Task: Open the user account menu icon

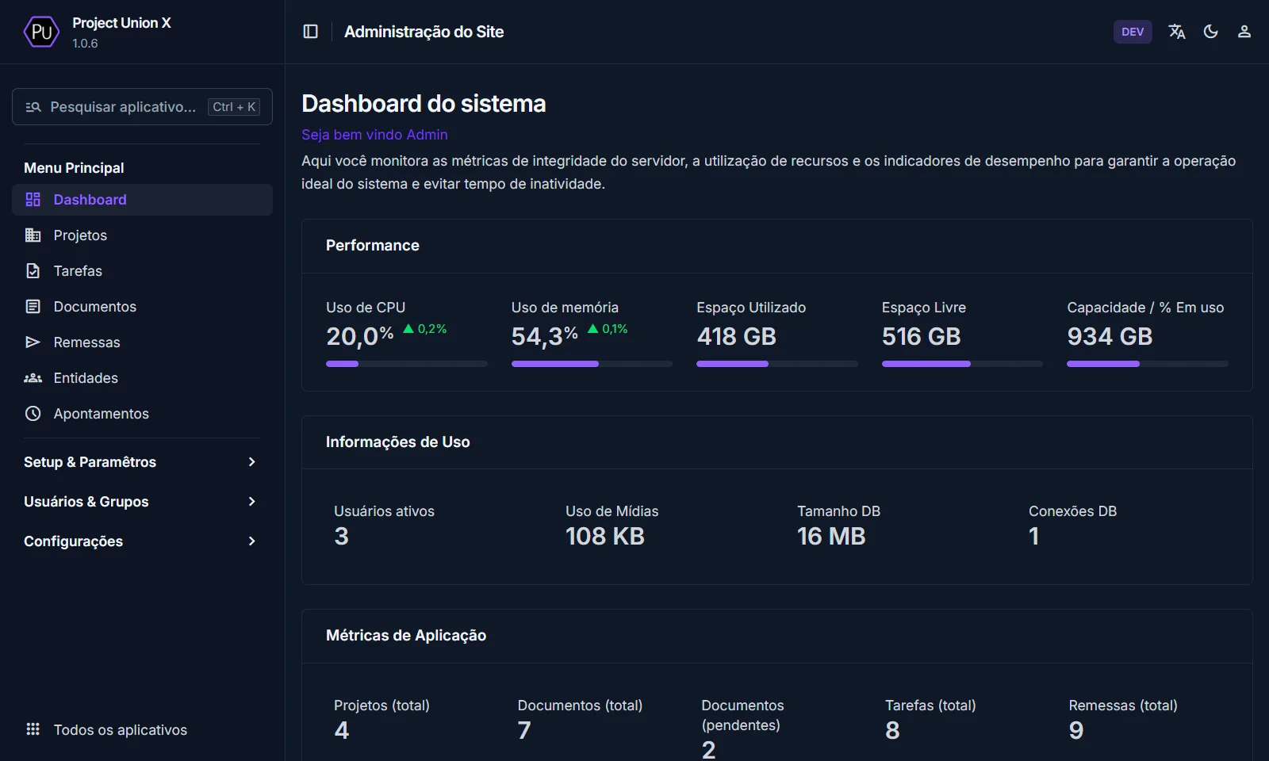Action: (x=1244, y=32)
